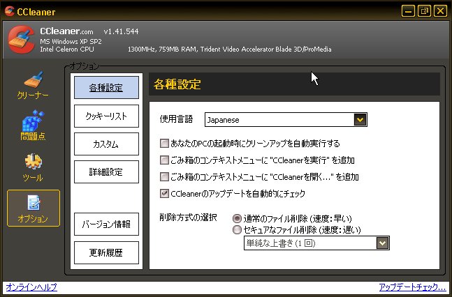Select セキュアなファイル削除 (secure deletion) radio
452x297 pixels.
pyautogui.click(x=237, y=229)
